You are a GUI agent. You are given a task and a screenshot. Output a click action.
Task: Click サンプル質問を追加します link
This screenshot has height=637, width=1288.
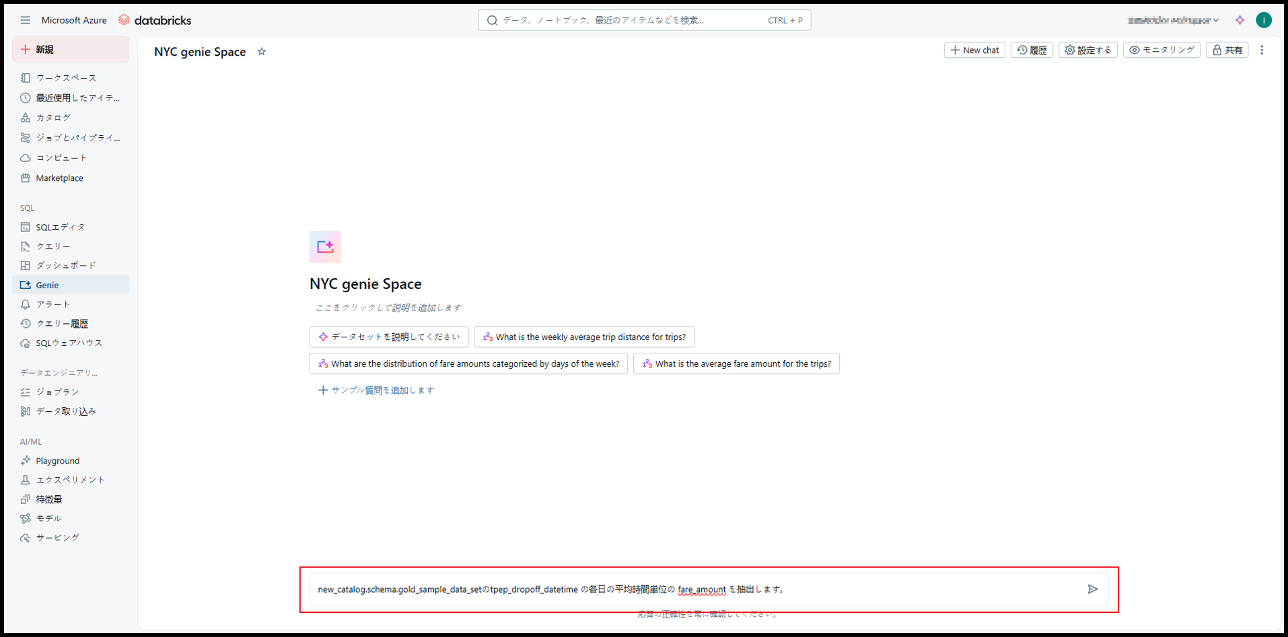coord(376,390)
